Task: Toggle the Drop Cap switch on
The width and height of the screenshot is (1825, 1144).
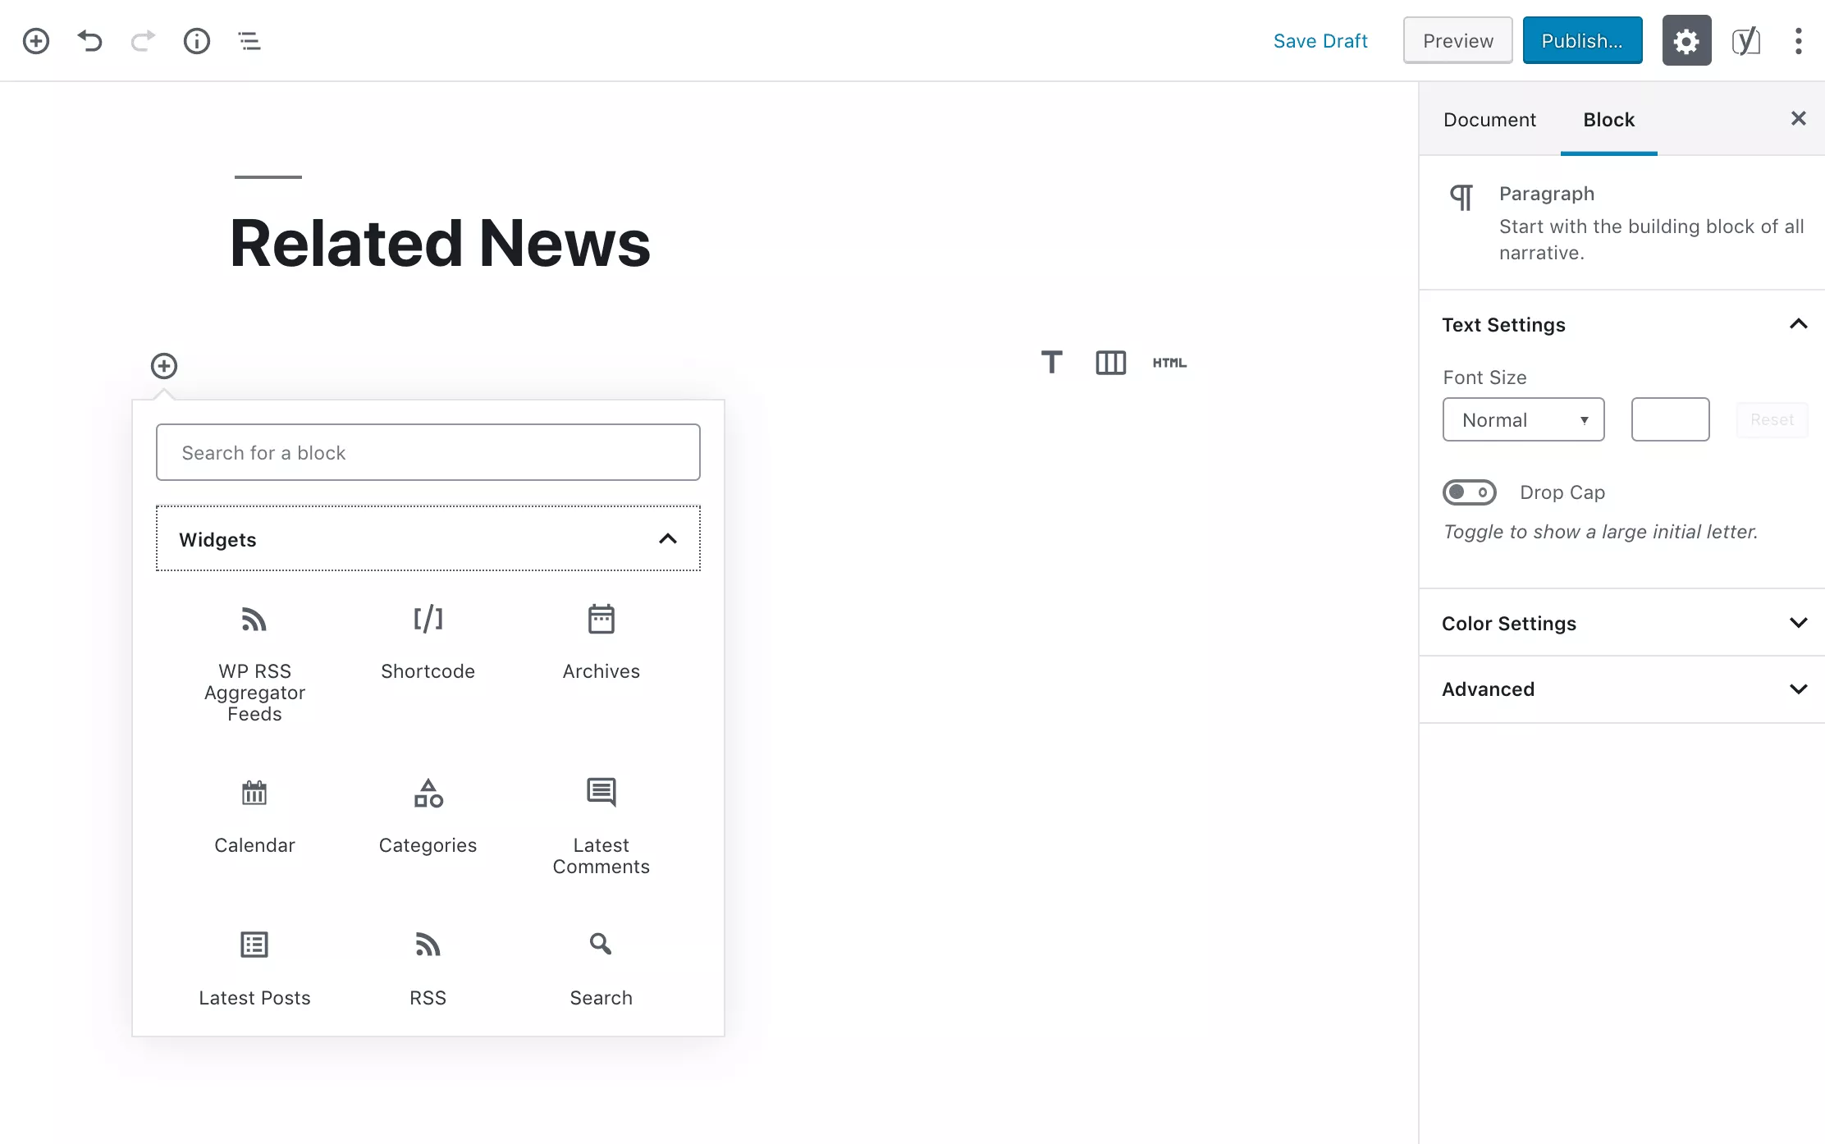Action: pos(1468,492)
